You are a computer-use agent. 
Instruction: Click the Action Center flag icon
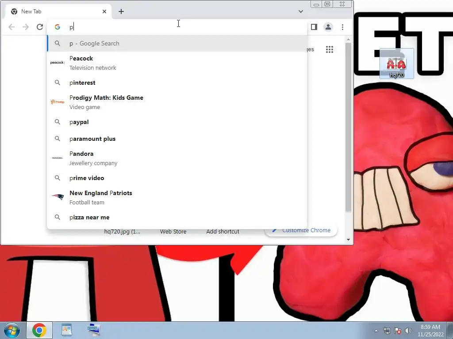coord(398,331)
